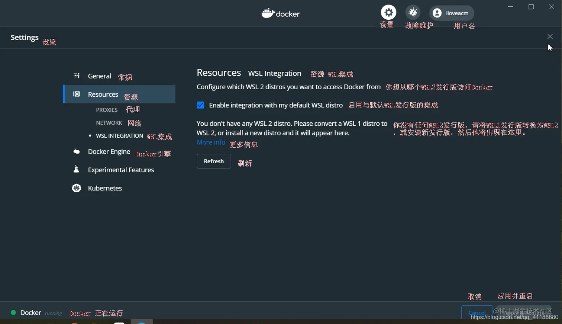Open the More info link
This screenshot has height=324, width=562.
pyautogui.click(x=210, y=142)
